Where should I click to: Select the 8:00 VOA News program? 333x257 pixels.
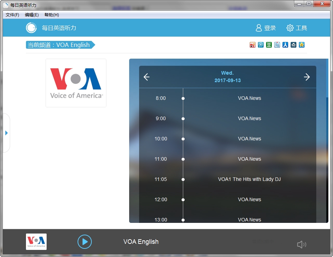(x=249, y=98)
